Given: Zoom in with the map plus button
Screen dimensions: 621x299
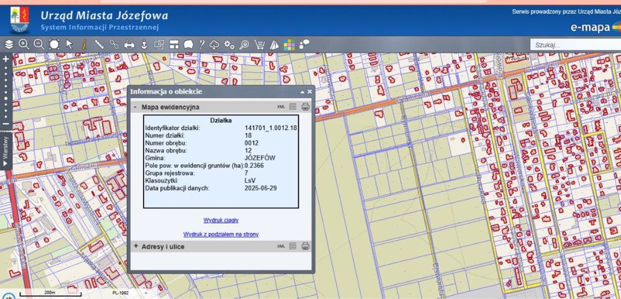Looking at the screenshot, I should coord(6,59).
